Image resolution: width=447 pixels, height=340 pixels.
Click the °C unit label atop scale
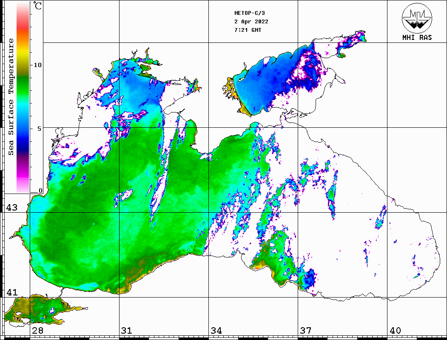[x=38, y=6]
